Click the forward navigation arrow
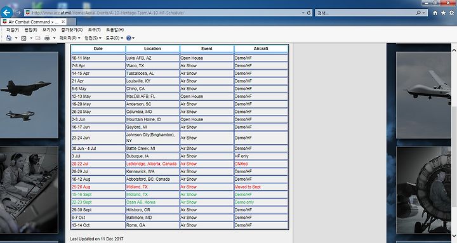 point(18,13)
